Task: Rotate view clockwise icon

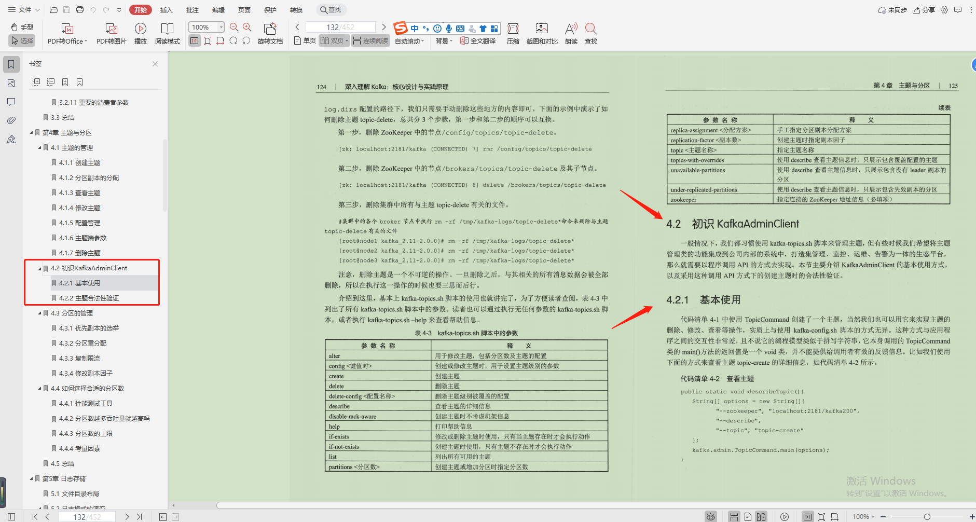Action: tap(233, 40)
